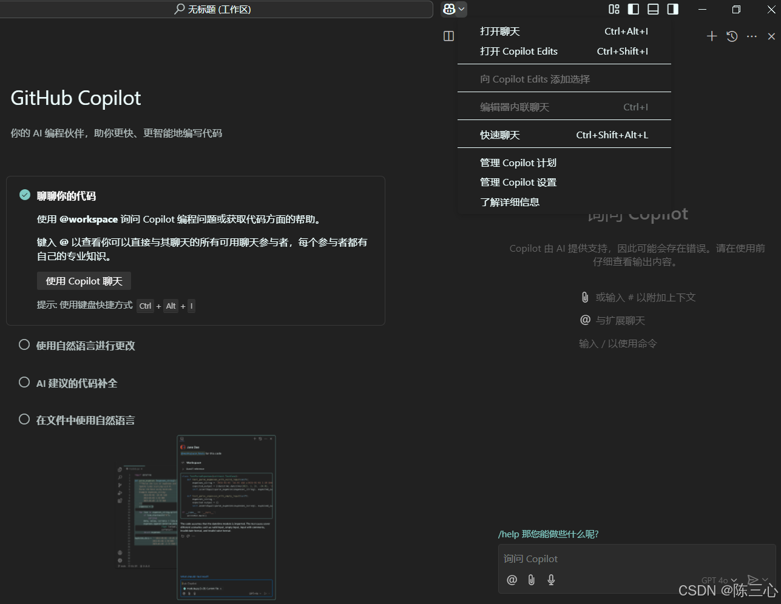Toggle the primary side bar icon
This screenshot has width=781, height=604.
tap(634, 9)
